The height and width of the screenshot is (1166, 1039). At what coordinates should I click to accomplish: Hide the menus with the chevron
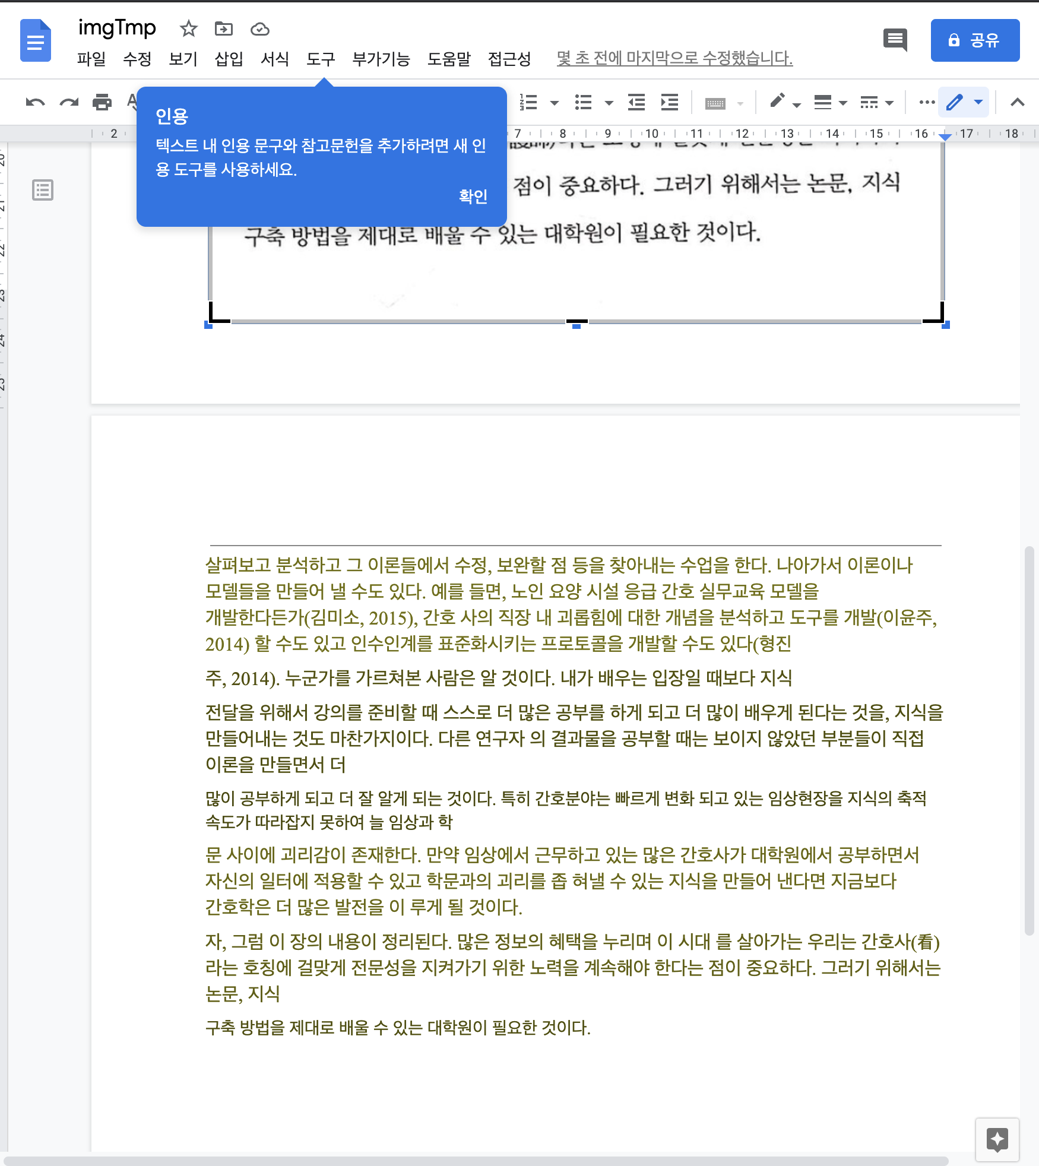(1018, 103)
